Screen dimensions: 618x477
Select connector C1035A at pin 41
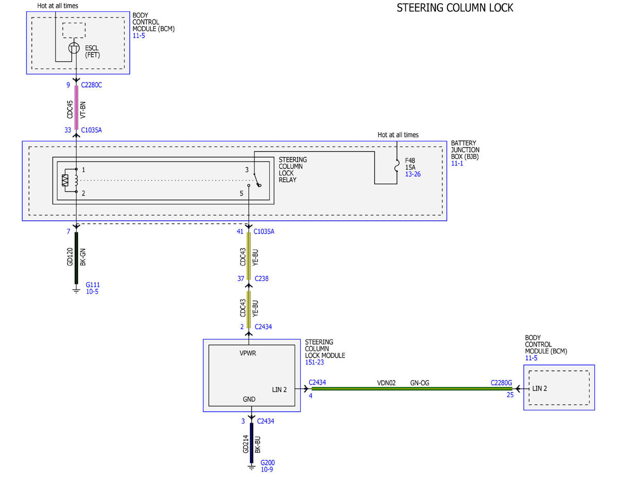click(x=264, y=232)
